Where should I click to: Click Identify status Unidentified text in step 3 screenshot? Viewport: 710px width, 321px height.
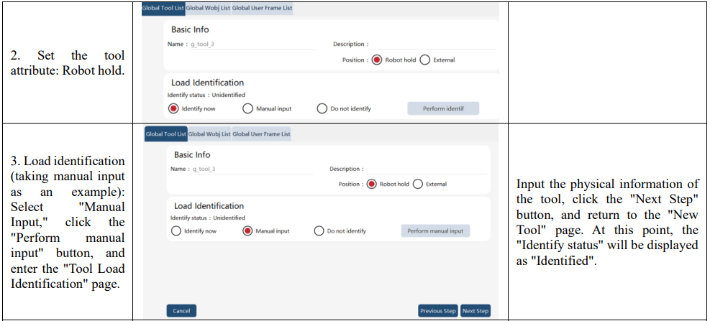pos(207,218)
